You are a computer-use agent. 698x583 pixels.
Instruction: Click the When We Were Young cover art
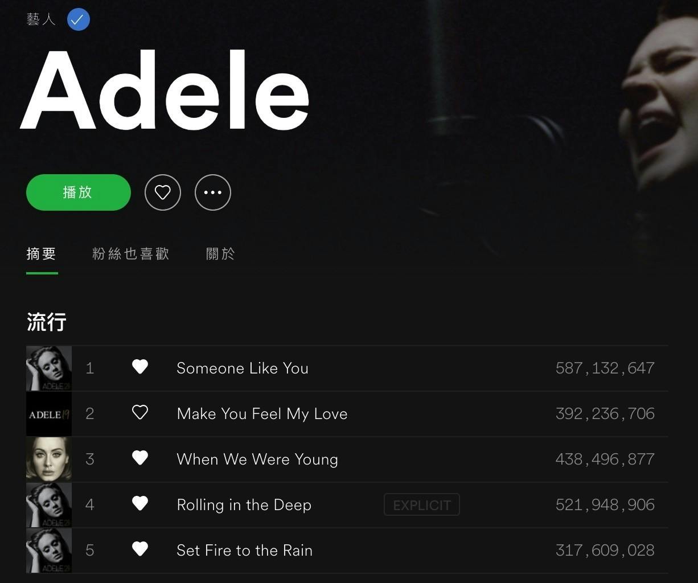[49, 459]
